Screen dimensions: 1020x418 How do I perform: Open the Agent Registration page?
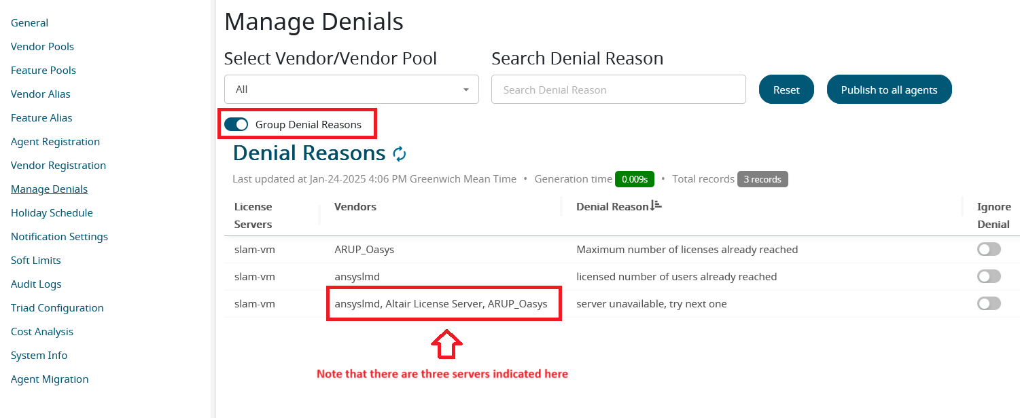(x=55, y=142)
